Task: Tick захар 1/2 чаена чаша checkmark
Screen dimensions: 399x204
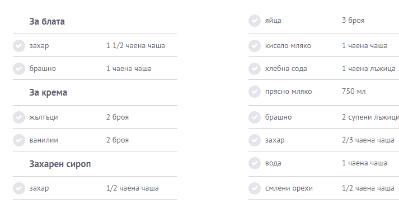Action: point(19,188)
